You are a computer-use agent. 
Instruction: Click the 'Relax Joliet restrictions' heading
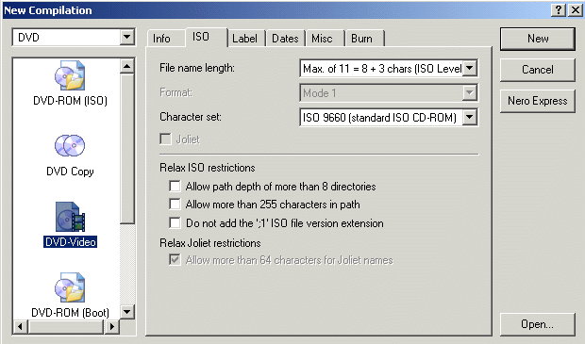[210, 243]
